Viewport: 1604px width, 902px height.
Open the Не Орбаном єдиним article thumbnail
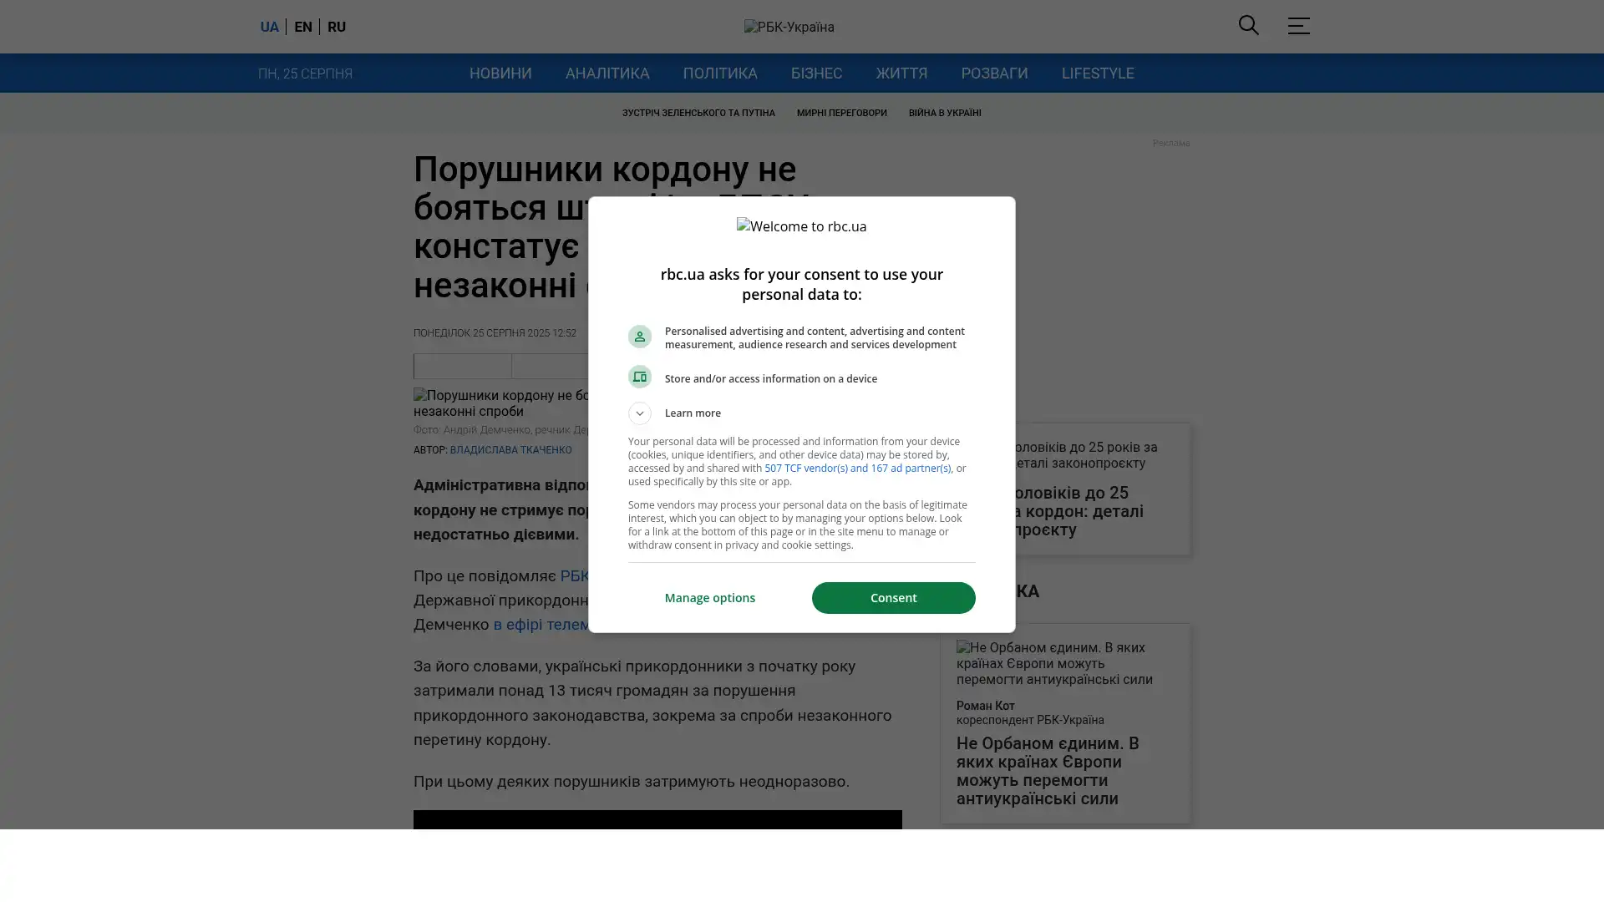1065,663
